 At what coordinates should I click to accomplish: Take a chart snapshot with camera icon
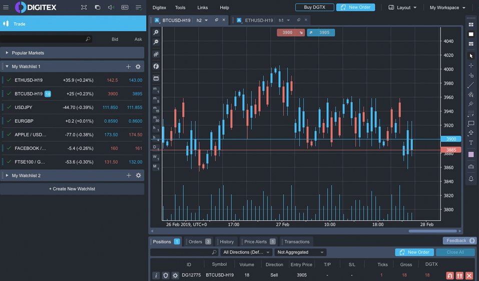pyautogui.click(x=471, y=167)
